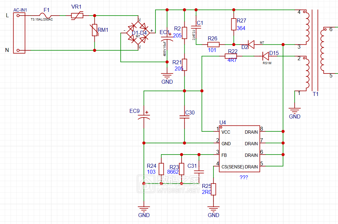Select the C30 capacitor symbol
338x224 pixels.
[x=184, y=116]
